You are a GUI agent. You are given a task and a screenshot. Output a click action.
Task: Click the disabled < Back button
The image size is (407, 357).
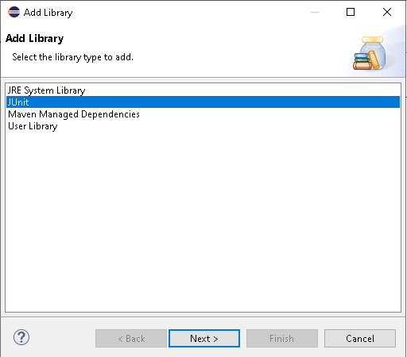(131, 338)
